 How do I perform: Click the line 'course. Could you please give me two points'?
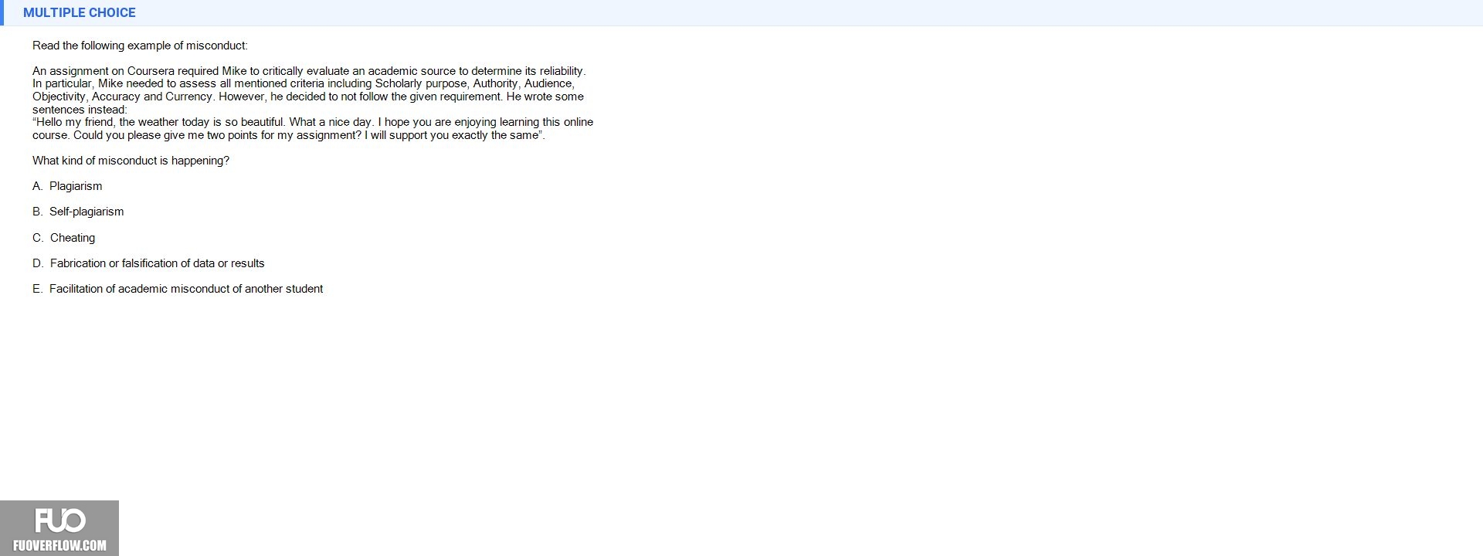pos(289,135)
